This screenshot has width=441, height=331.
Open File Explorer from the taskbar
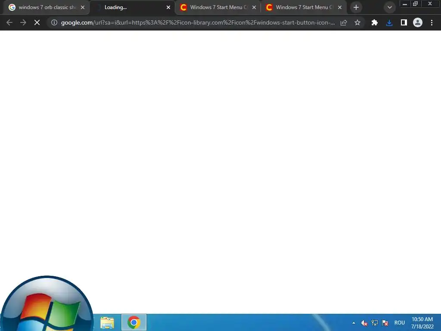point(107,322)
